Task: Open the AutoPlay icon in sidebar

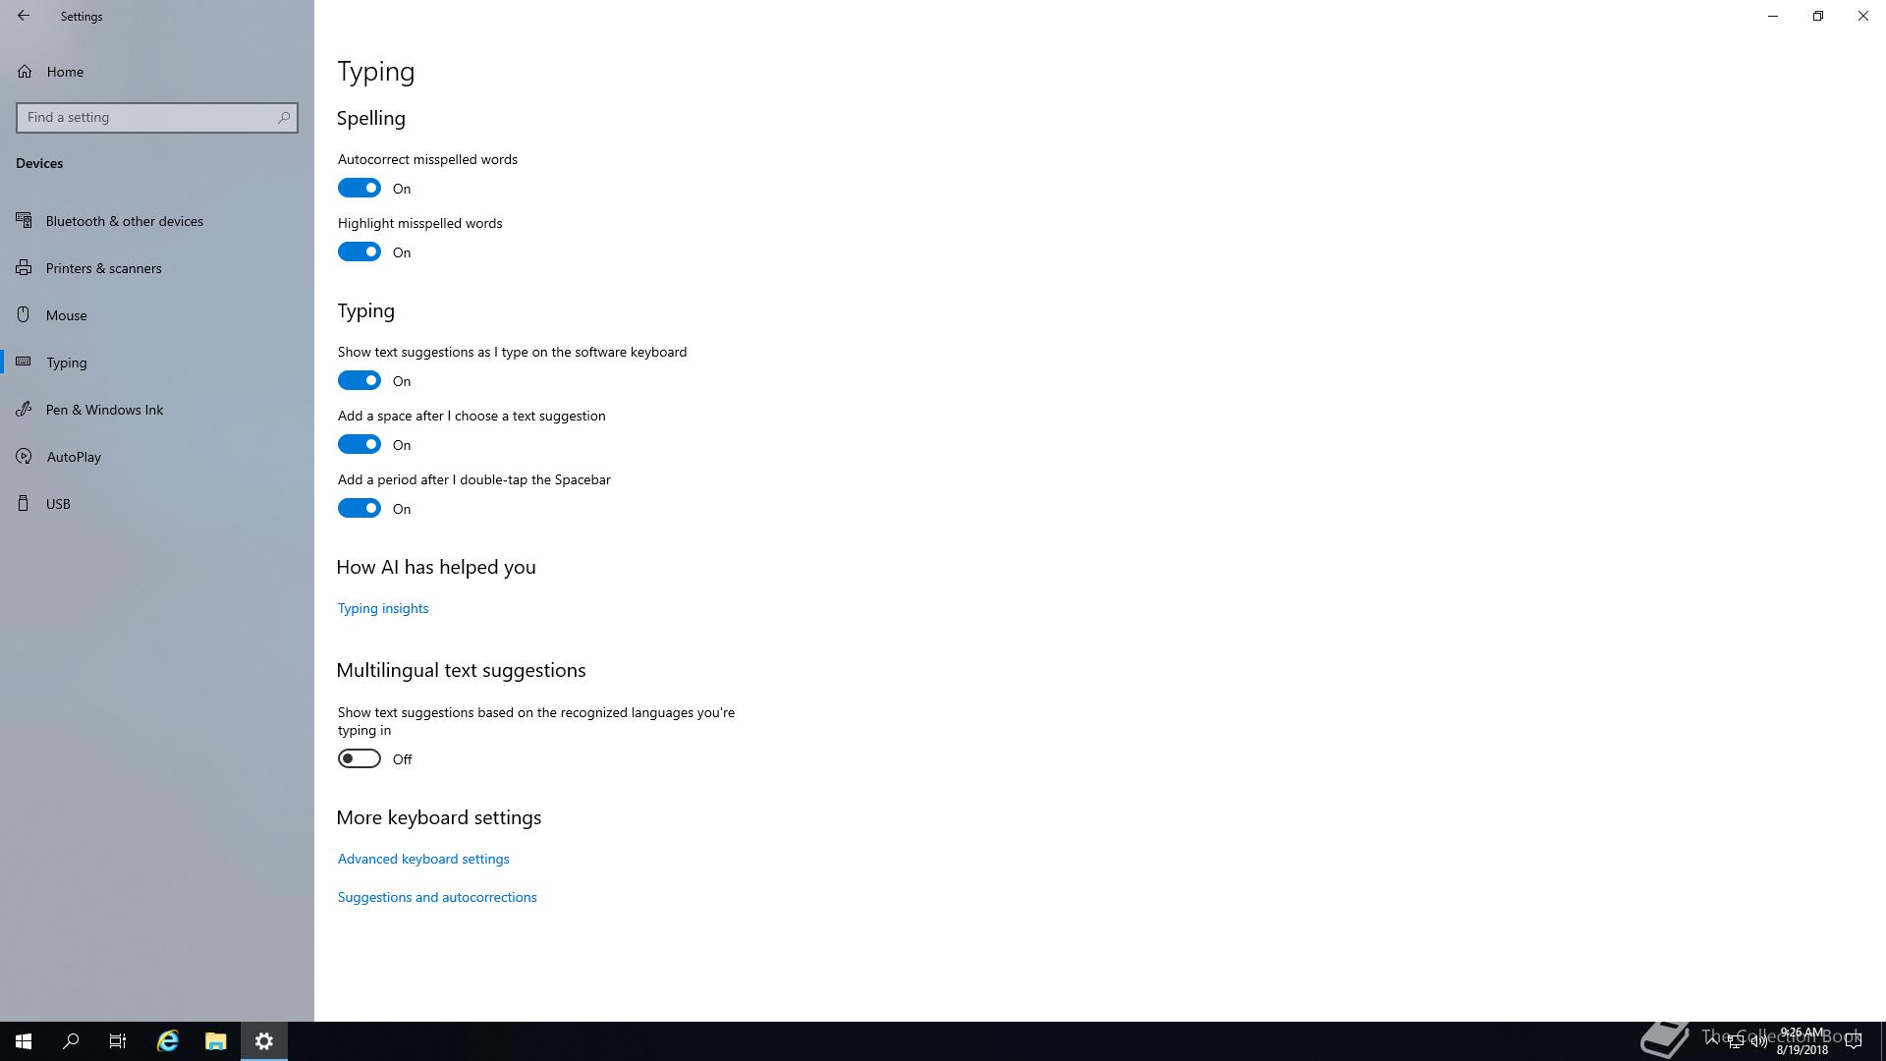Action: point(25,456)
